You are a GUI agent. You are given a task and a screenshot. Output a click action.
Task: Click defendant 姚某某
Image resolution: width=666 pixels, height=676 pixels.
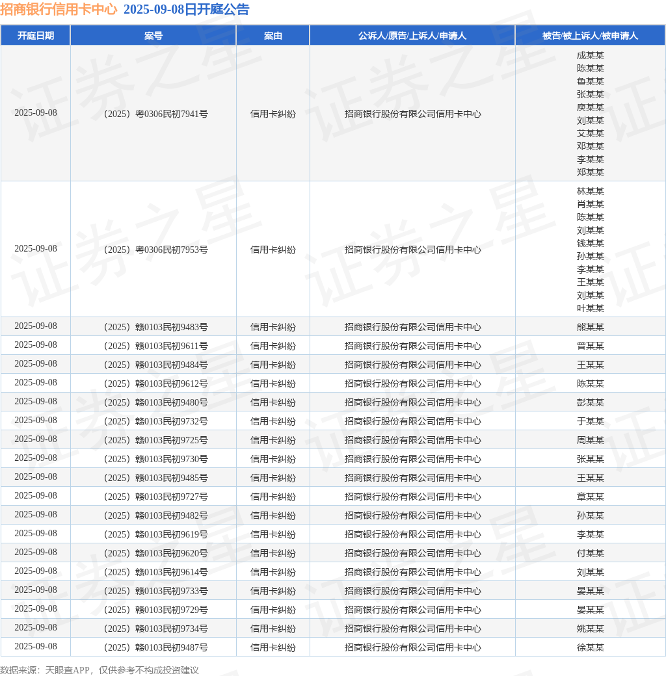click(590, 629)
